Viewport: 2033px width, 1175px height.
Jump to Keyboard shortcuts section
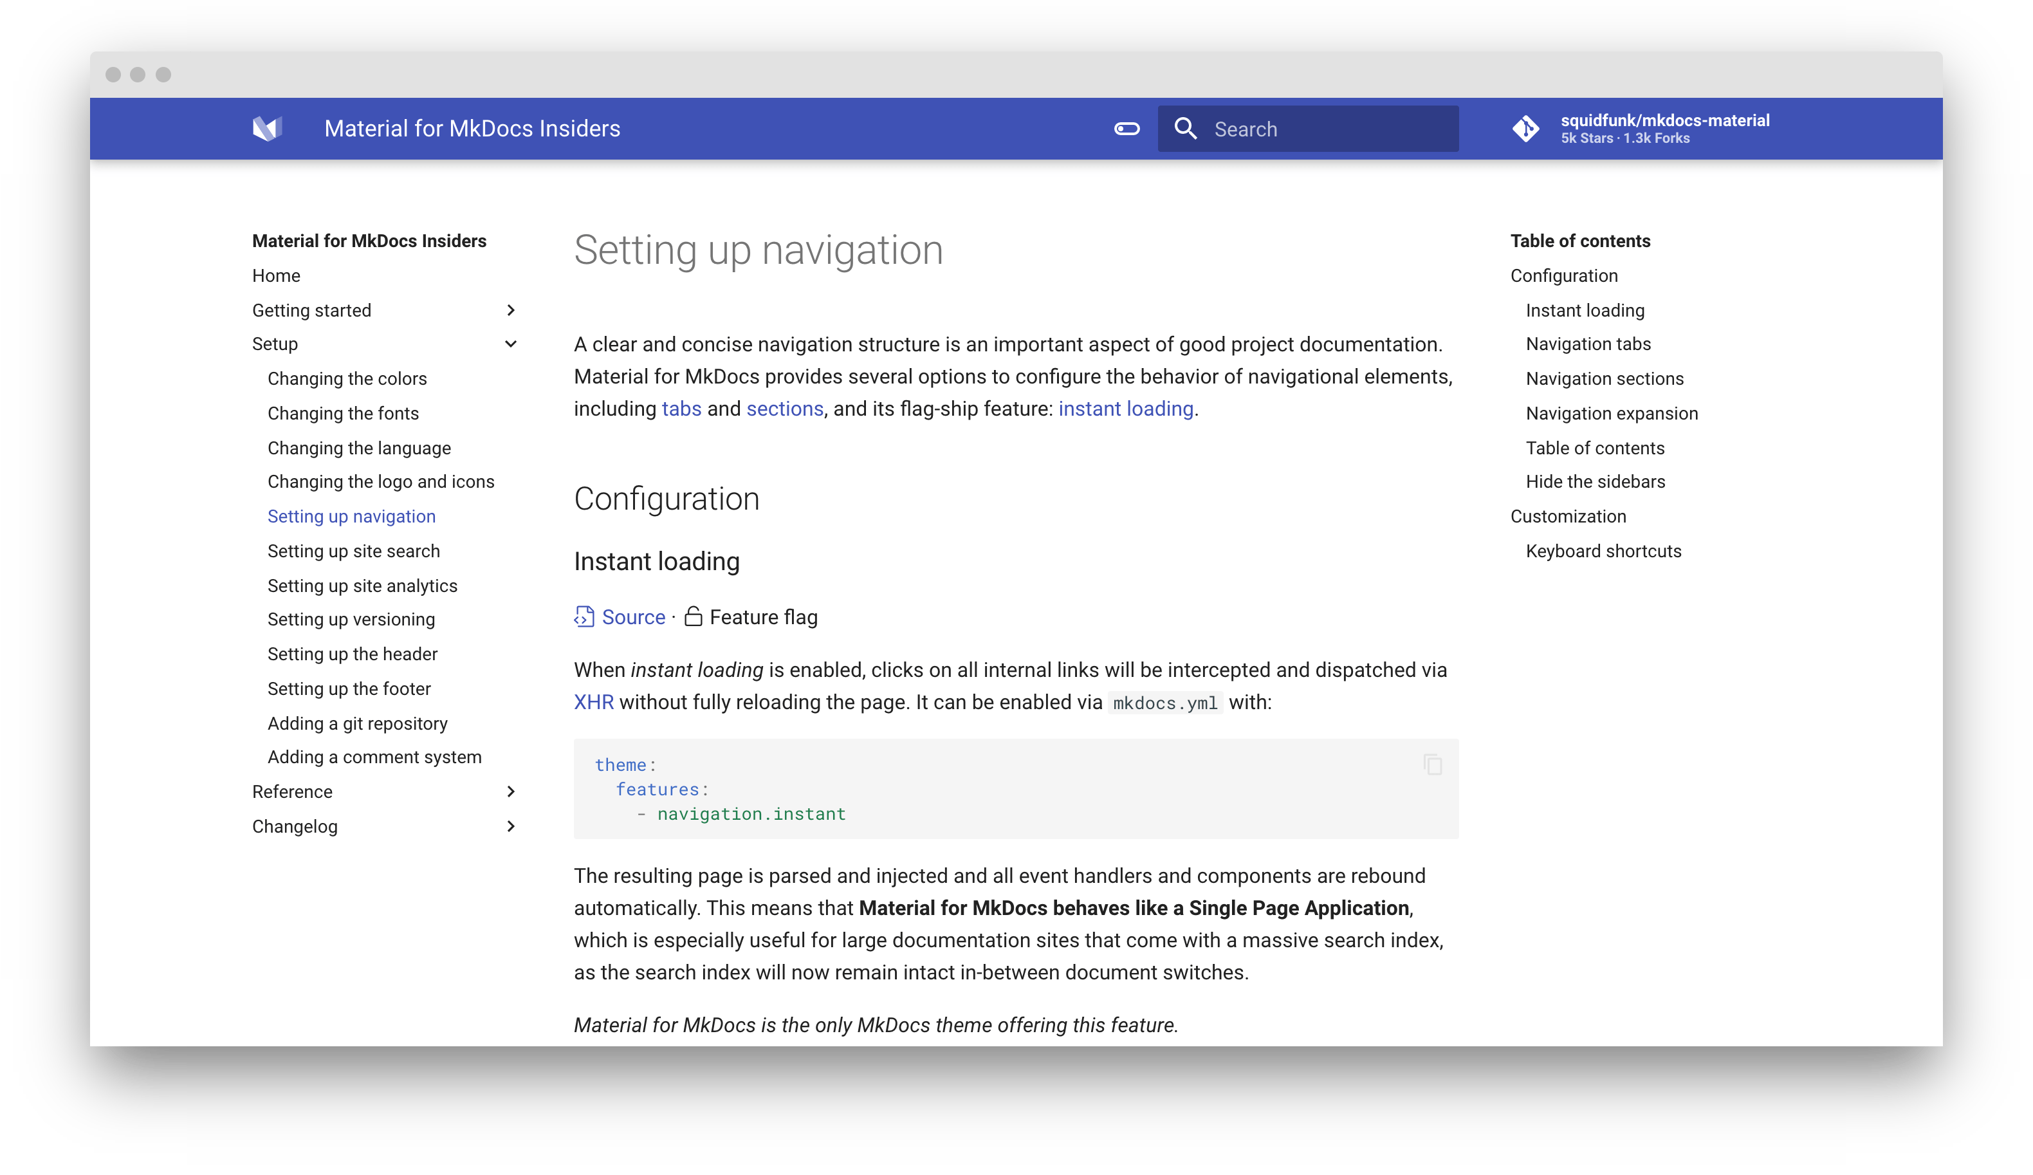(1603, 551)
